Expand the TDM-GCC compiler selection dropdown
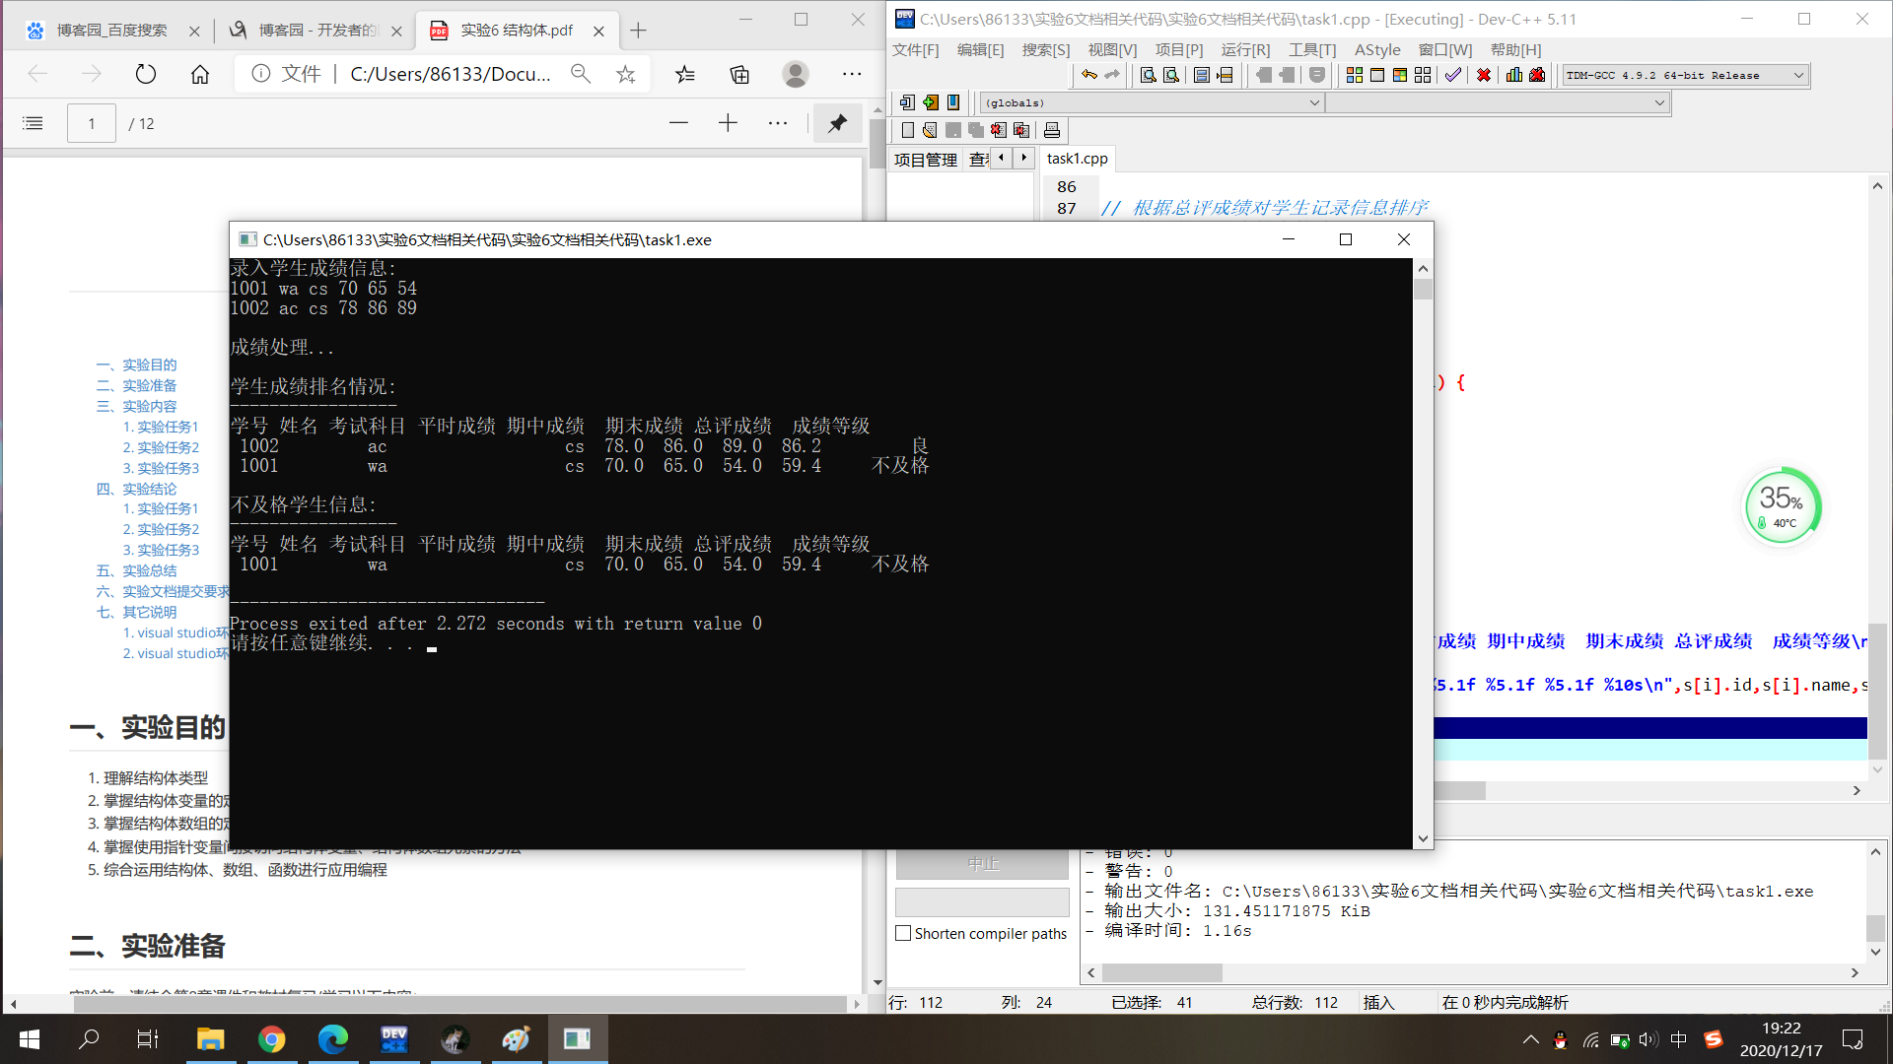This screenshot has height=1064, width=1893. (1797, 75)
